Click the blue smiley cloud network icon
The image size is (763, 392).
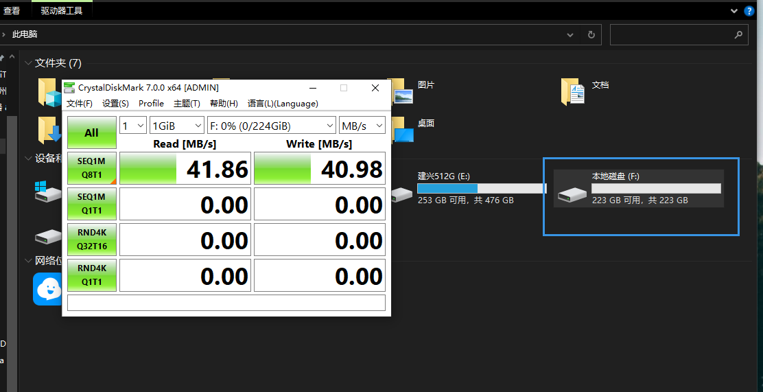(47, 289)
